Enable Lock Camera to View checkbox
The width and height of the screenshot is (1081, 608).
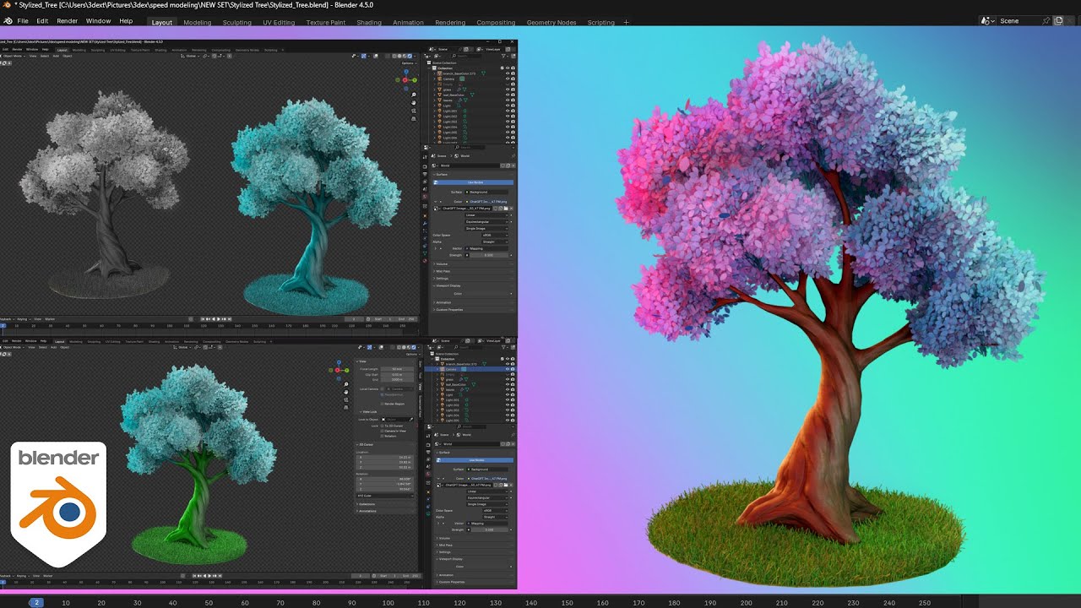click(x=383, y=431)
